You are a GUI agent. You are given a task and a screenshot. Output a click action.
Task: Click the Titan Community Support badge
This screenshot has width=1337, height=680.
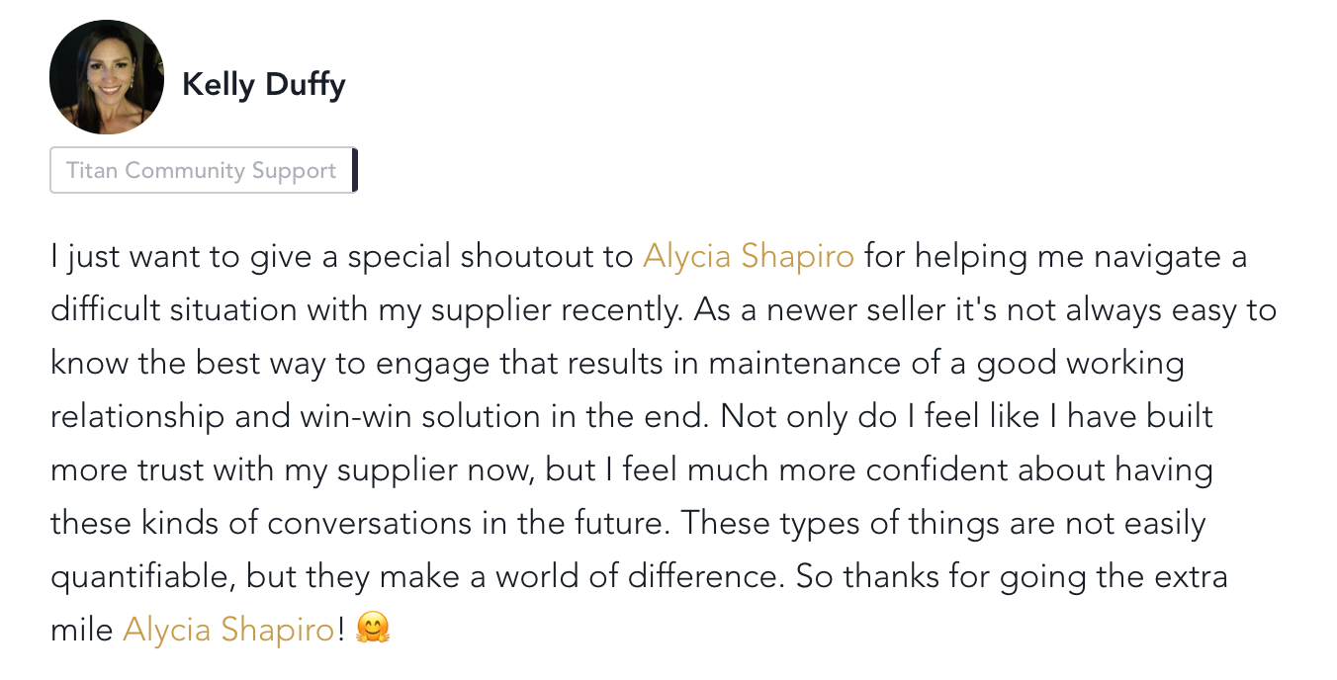[202, 170]
